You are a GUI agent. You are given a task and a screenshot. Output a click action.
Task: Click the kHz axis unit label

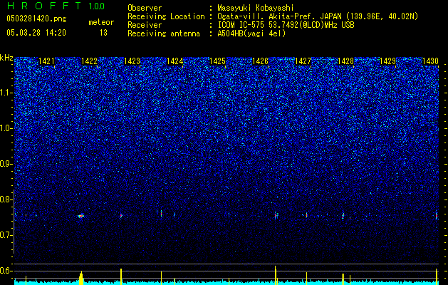6,58
